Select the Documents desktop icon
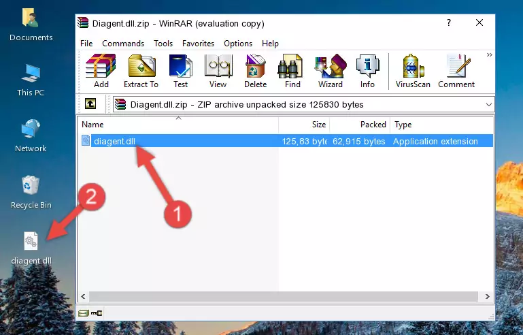The height and width of the screenshot is (335, 523). 31,25
